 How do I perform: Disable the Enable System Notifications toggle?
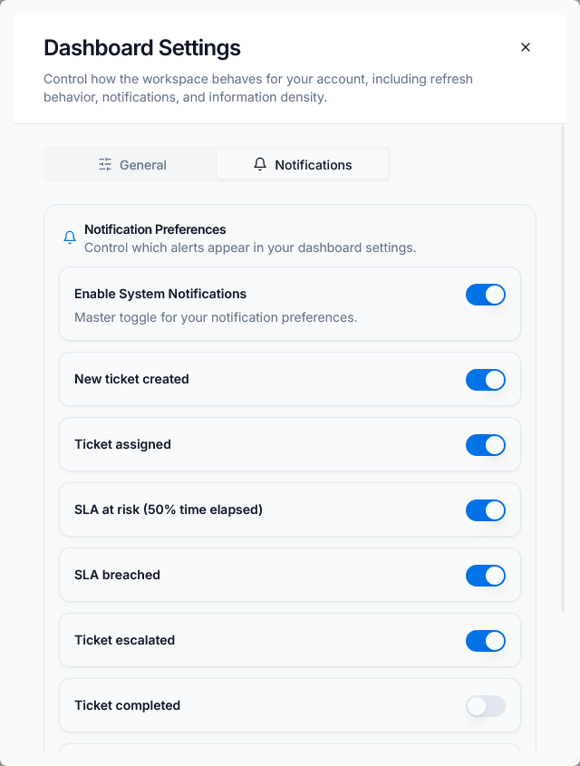(x=486, y=295)
